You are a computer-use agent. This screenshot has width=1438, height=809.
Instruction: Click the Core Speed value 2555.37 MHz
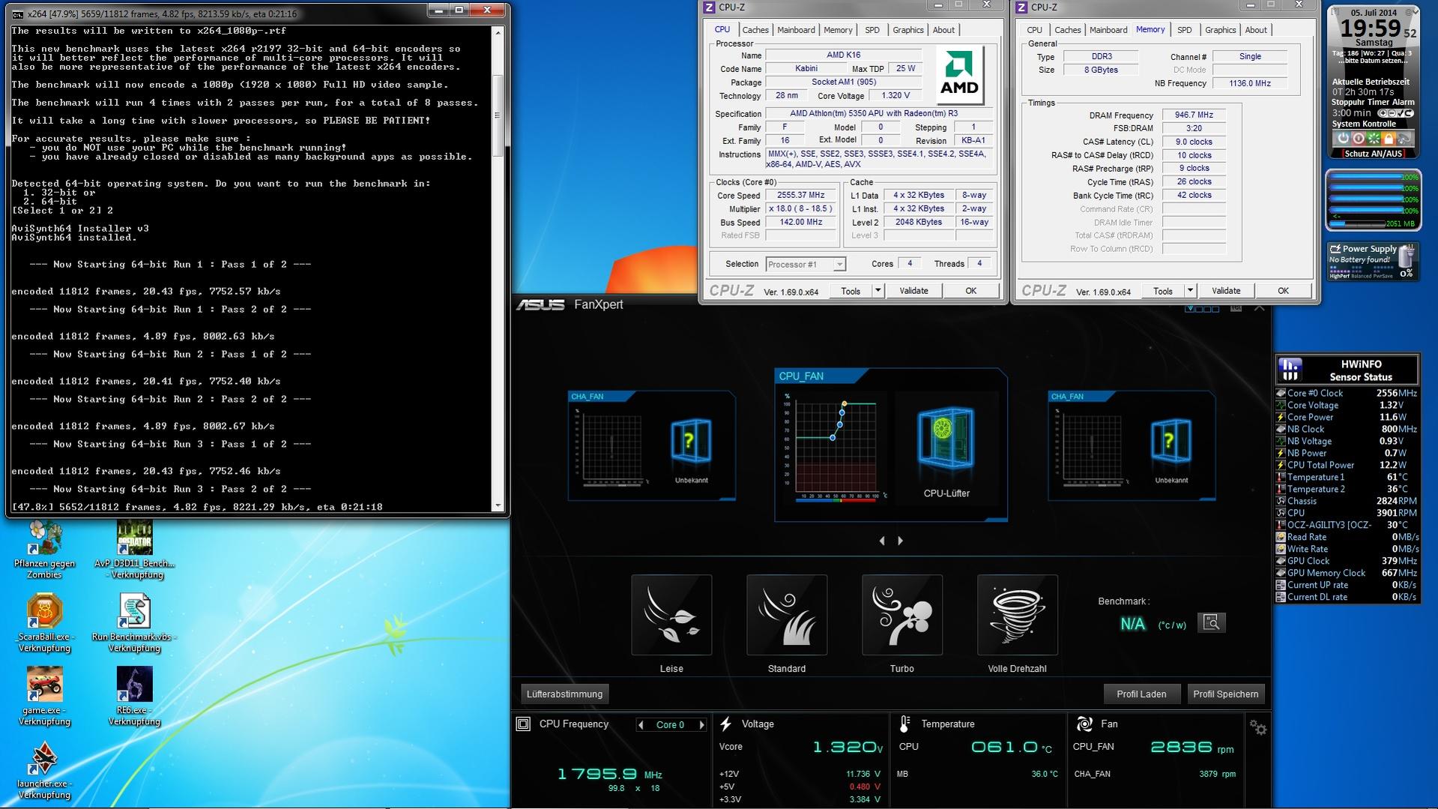801,195
